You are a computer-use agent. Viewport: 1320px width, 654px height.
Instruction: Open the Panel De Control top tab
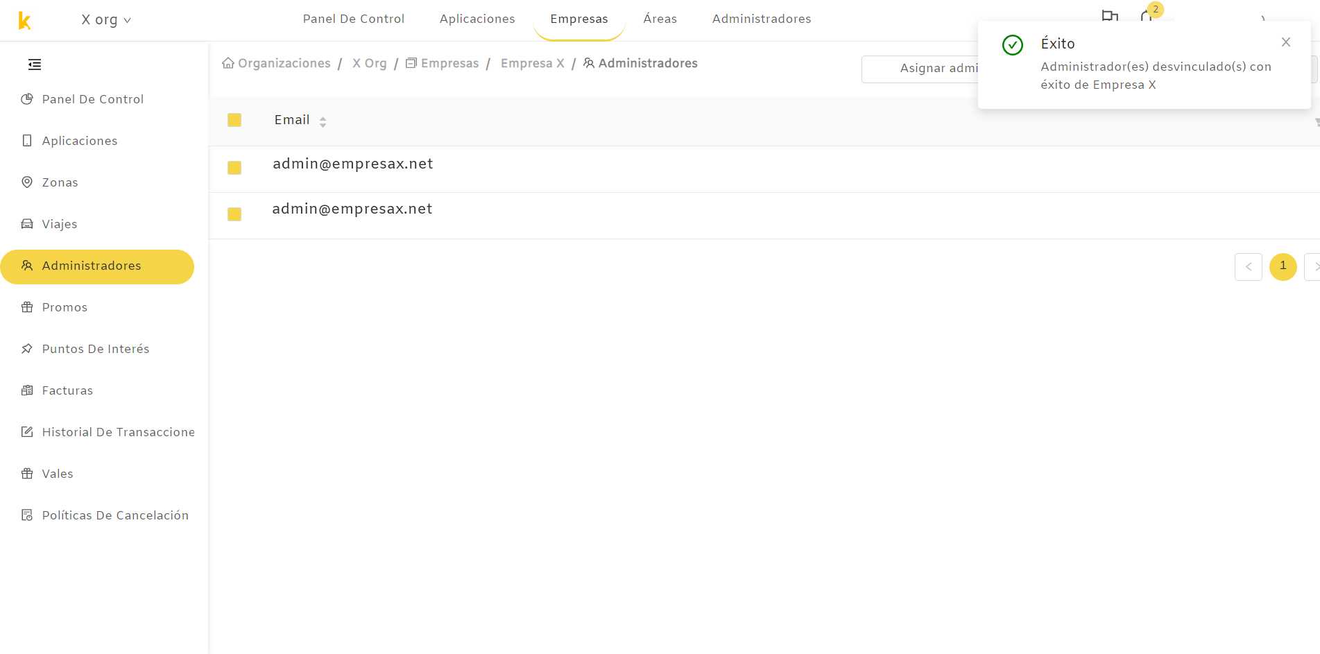click(354, 19)
